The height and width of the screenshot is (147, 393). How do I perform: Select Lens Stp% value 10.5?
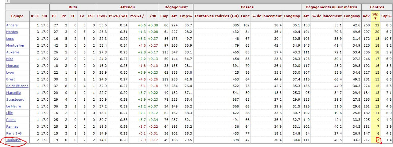(x=388, y=39)
